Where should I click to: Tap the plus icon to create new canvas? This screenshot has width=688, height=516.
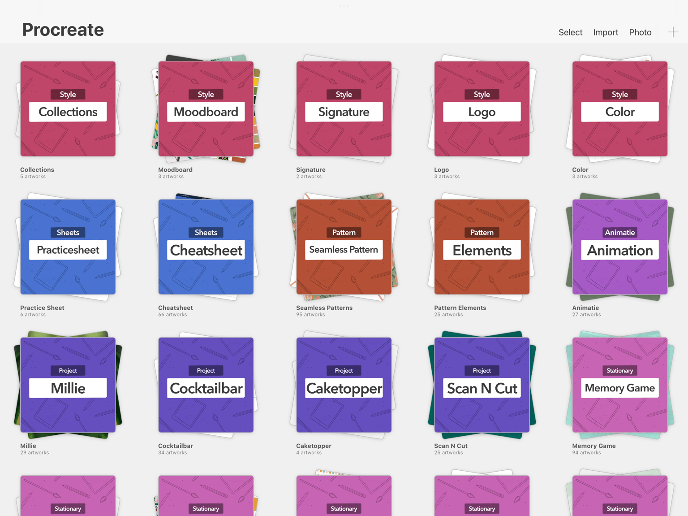point(673,32)
